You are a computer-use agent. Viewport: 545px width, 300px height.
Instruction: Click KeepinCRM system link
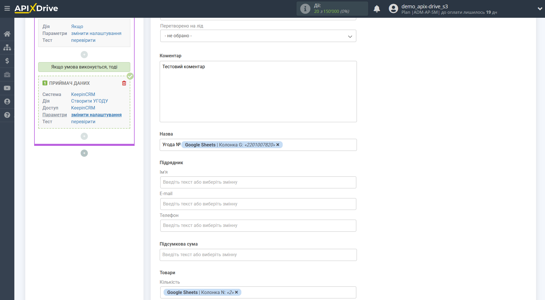83,94
